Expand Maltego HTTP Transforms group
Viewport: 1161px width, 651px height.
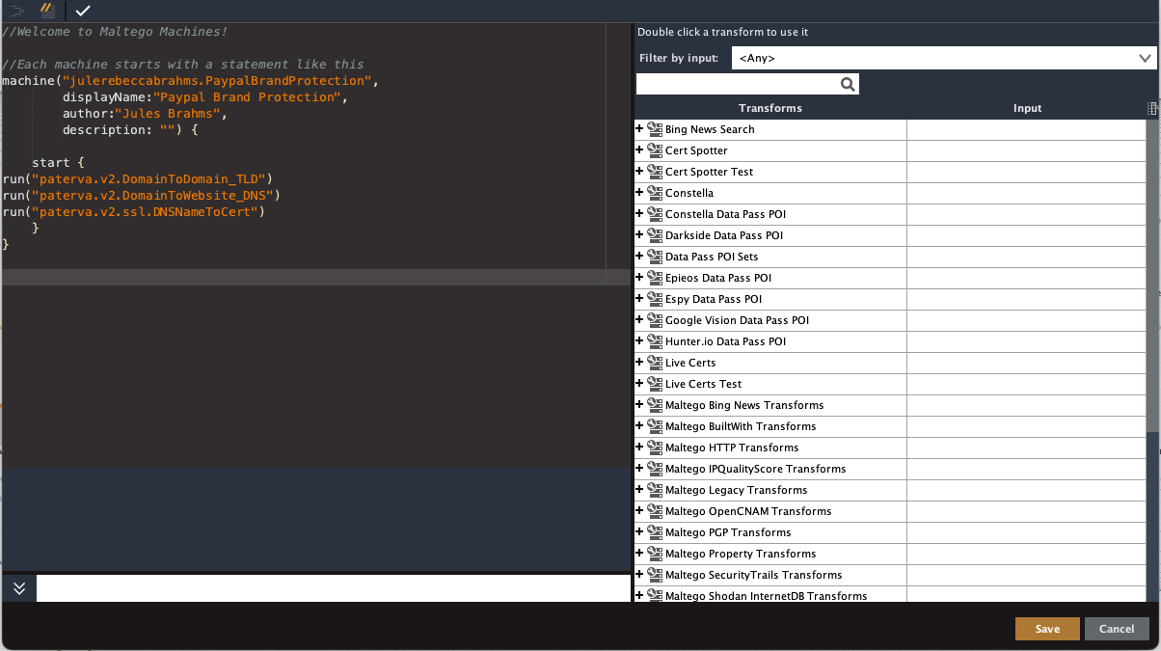tap(639, 448)
